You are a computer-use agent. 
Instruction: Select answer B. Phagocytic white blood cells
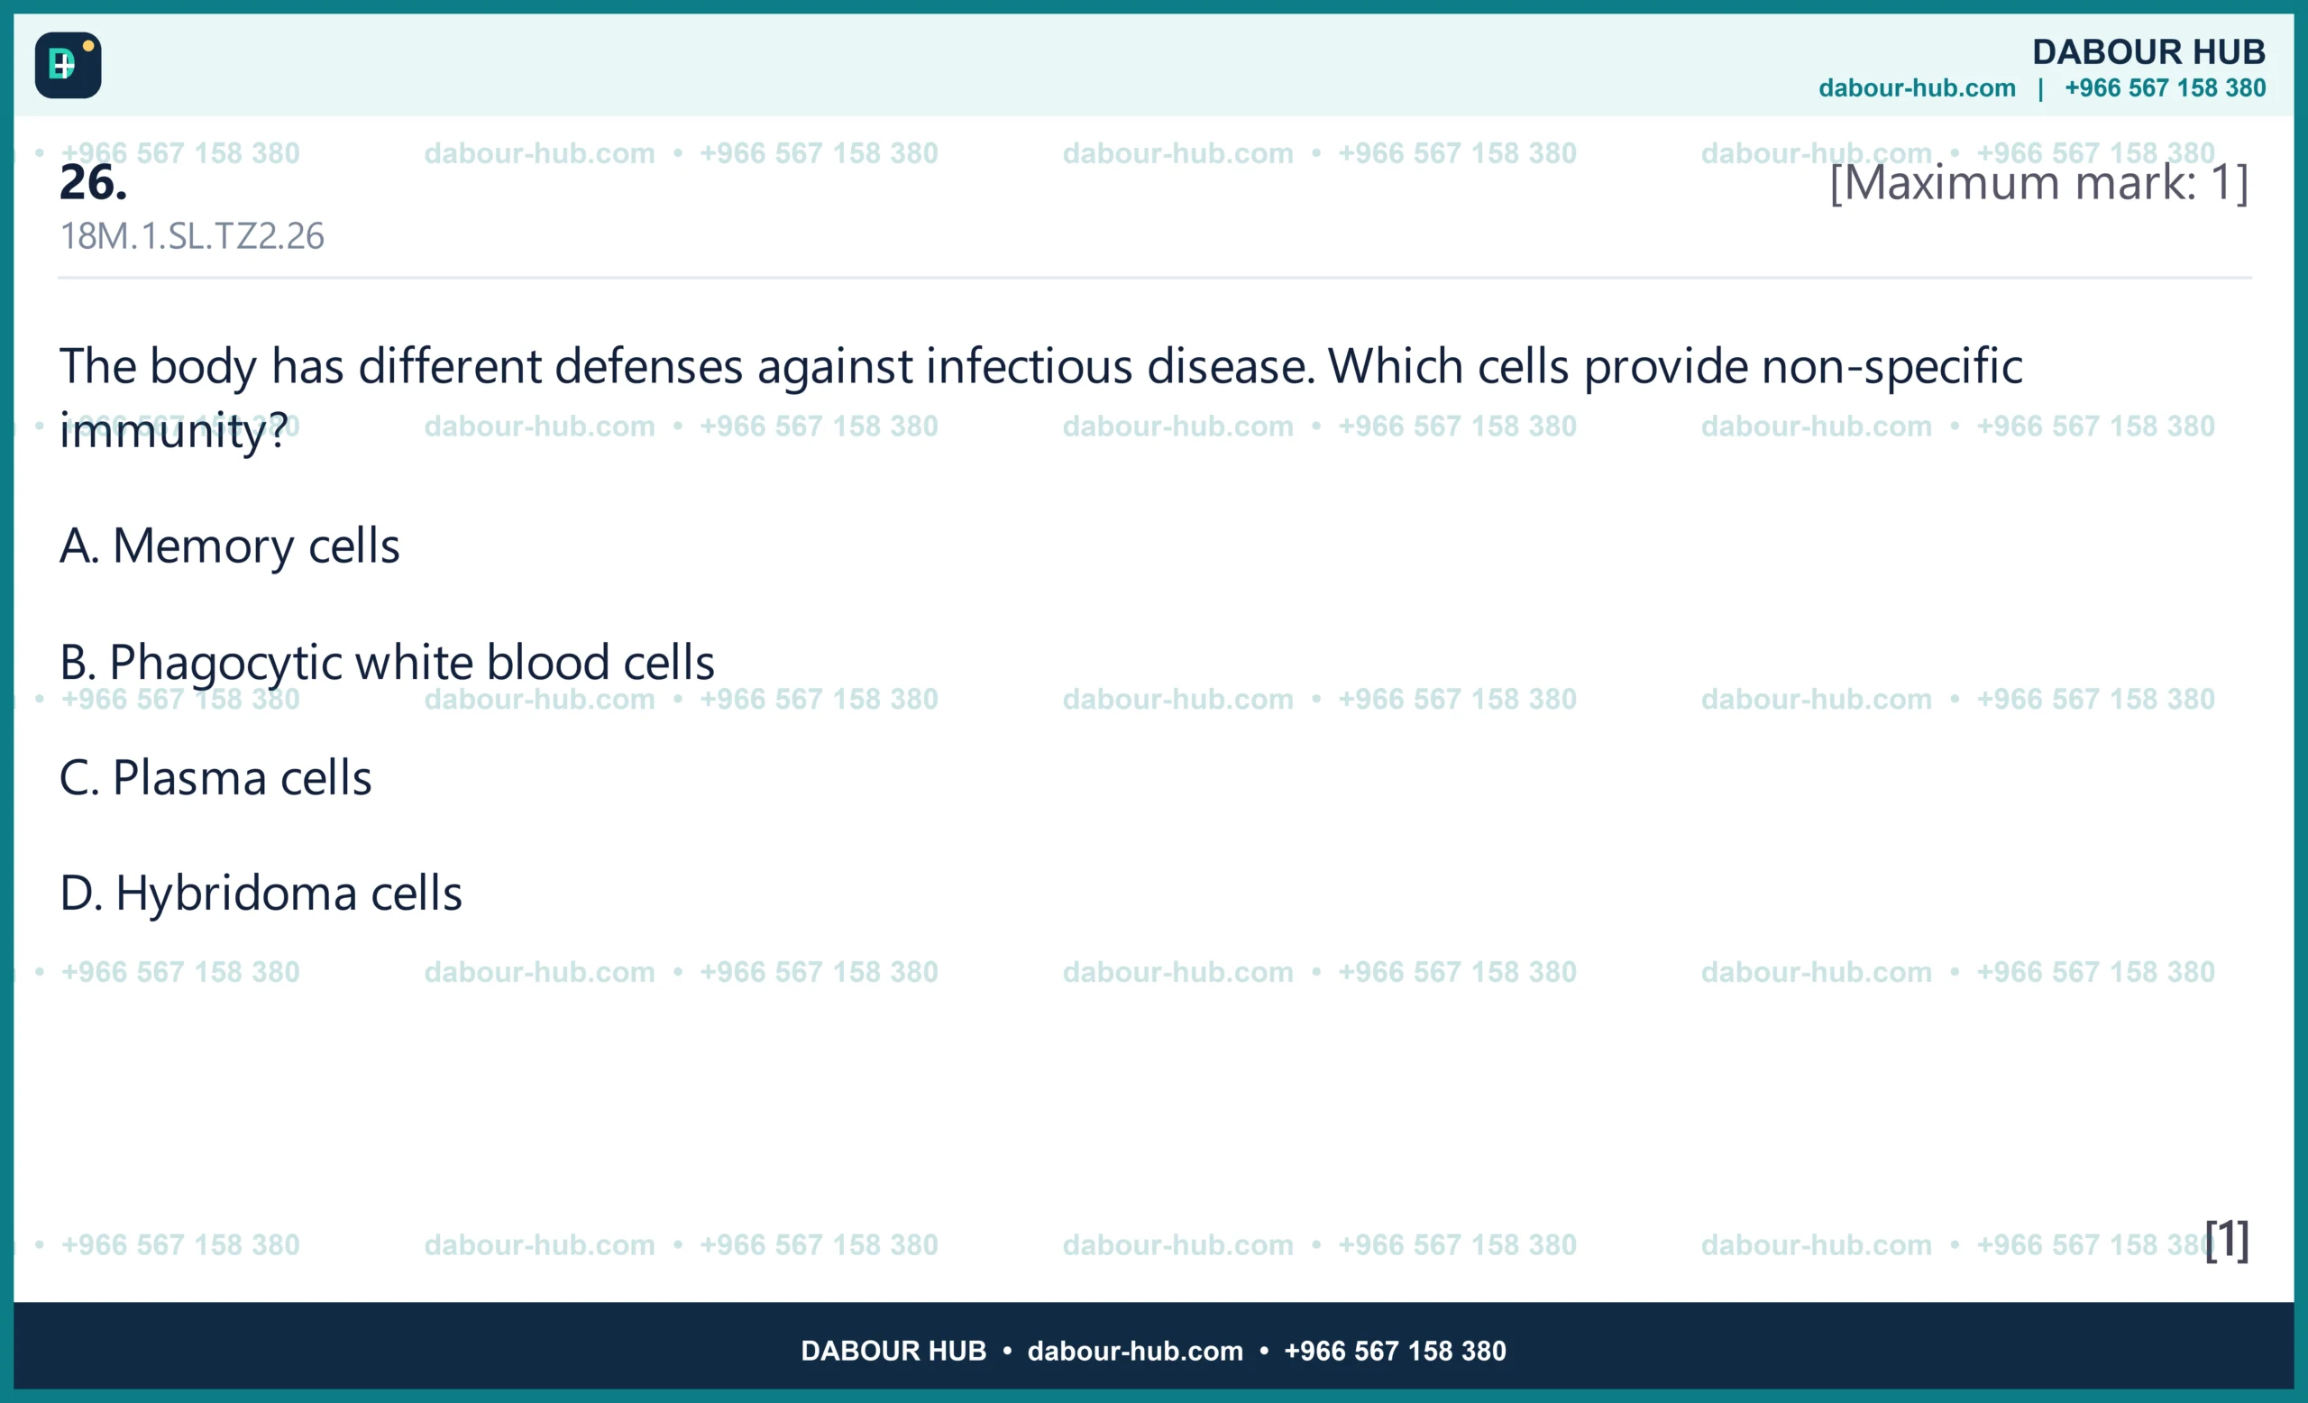[x=387, y=664]
